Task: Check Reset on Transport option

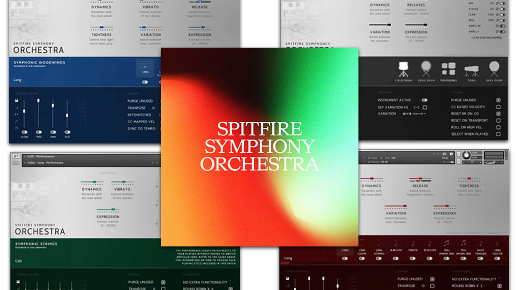Action: pos(498,121)
